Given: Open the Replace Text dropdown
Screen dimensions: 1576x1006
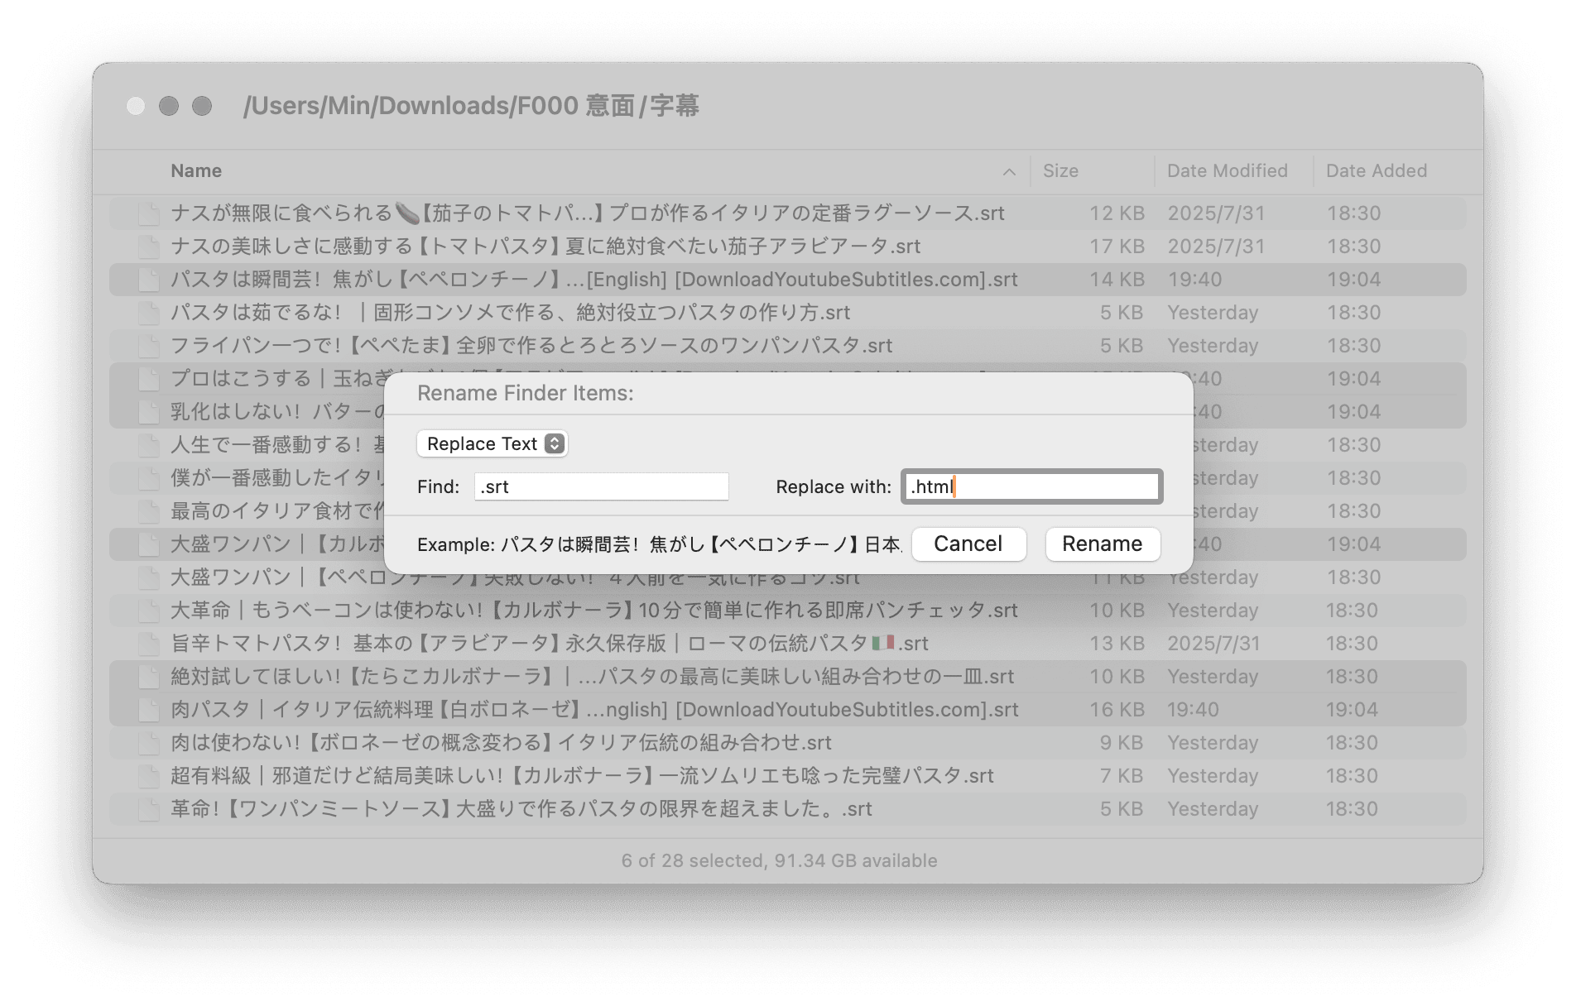Looking at the screenshot, I should click(492, 443).
